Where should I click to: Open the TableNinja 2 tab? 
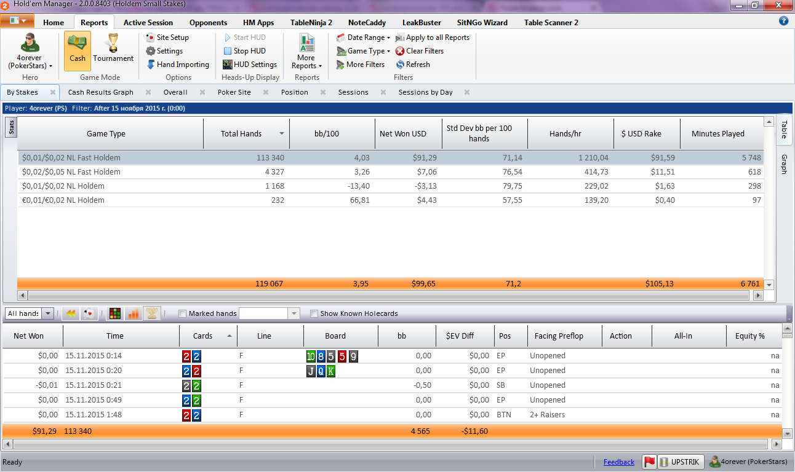click(311, 23)
